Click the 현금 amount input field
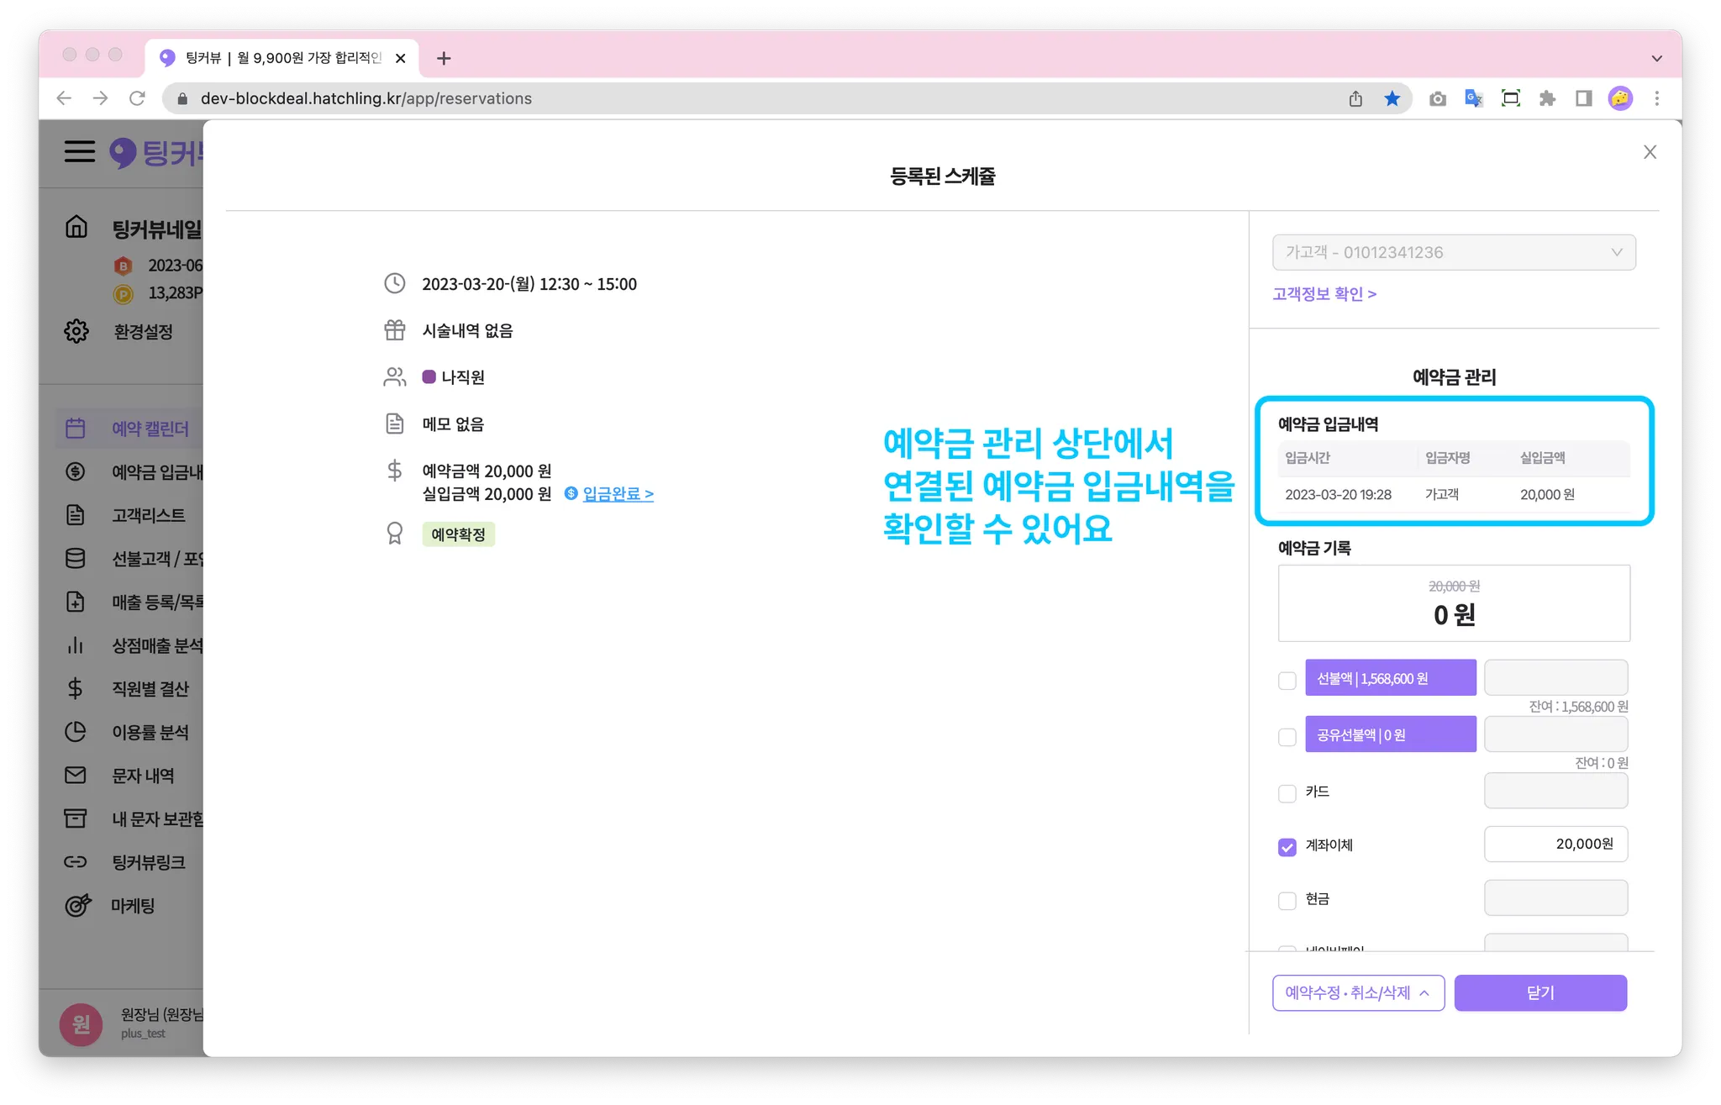 point(1555,898)
